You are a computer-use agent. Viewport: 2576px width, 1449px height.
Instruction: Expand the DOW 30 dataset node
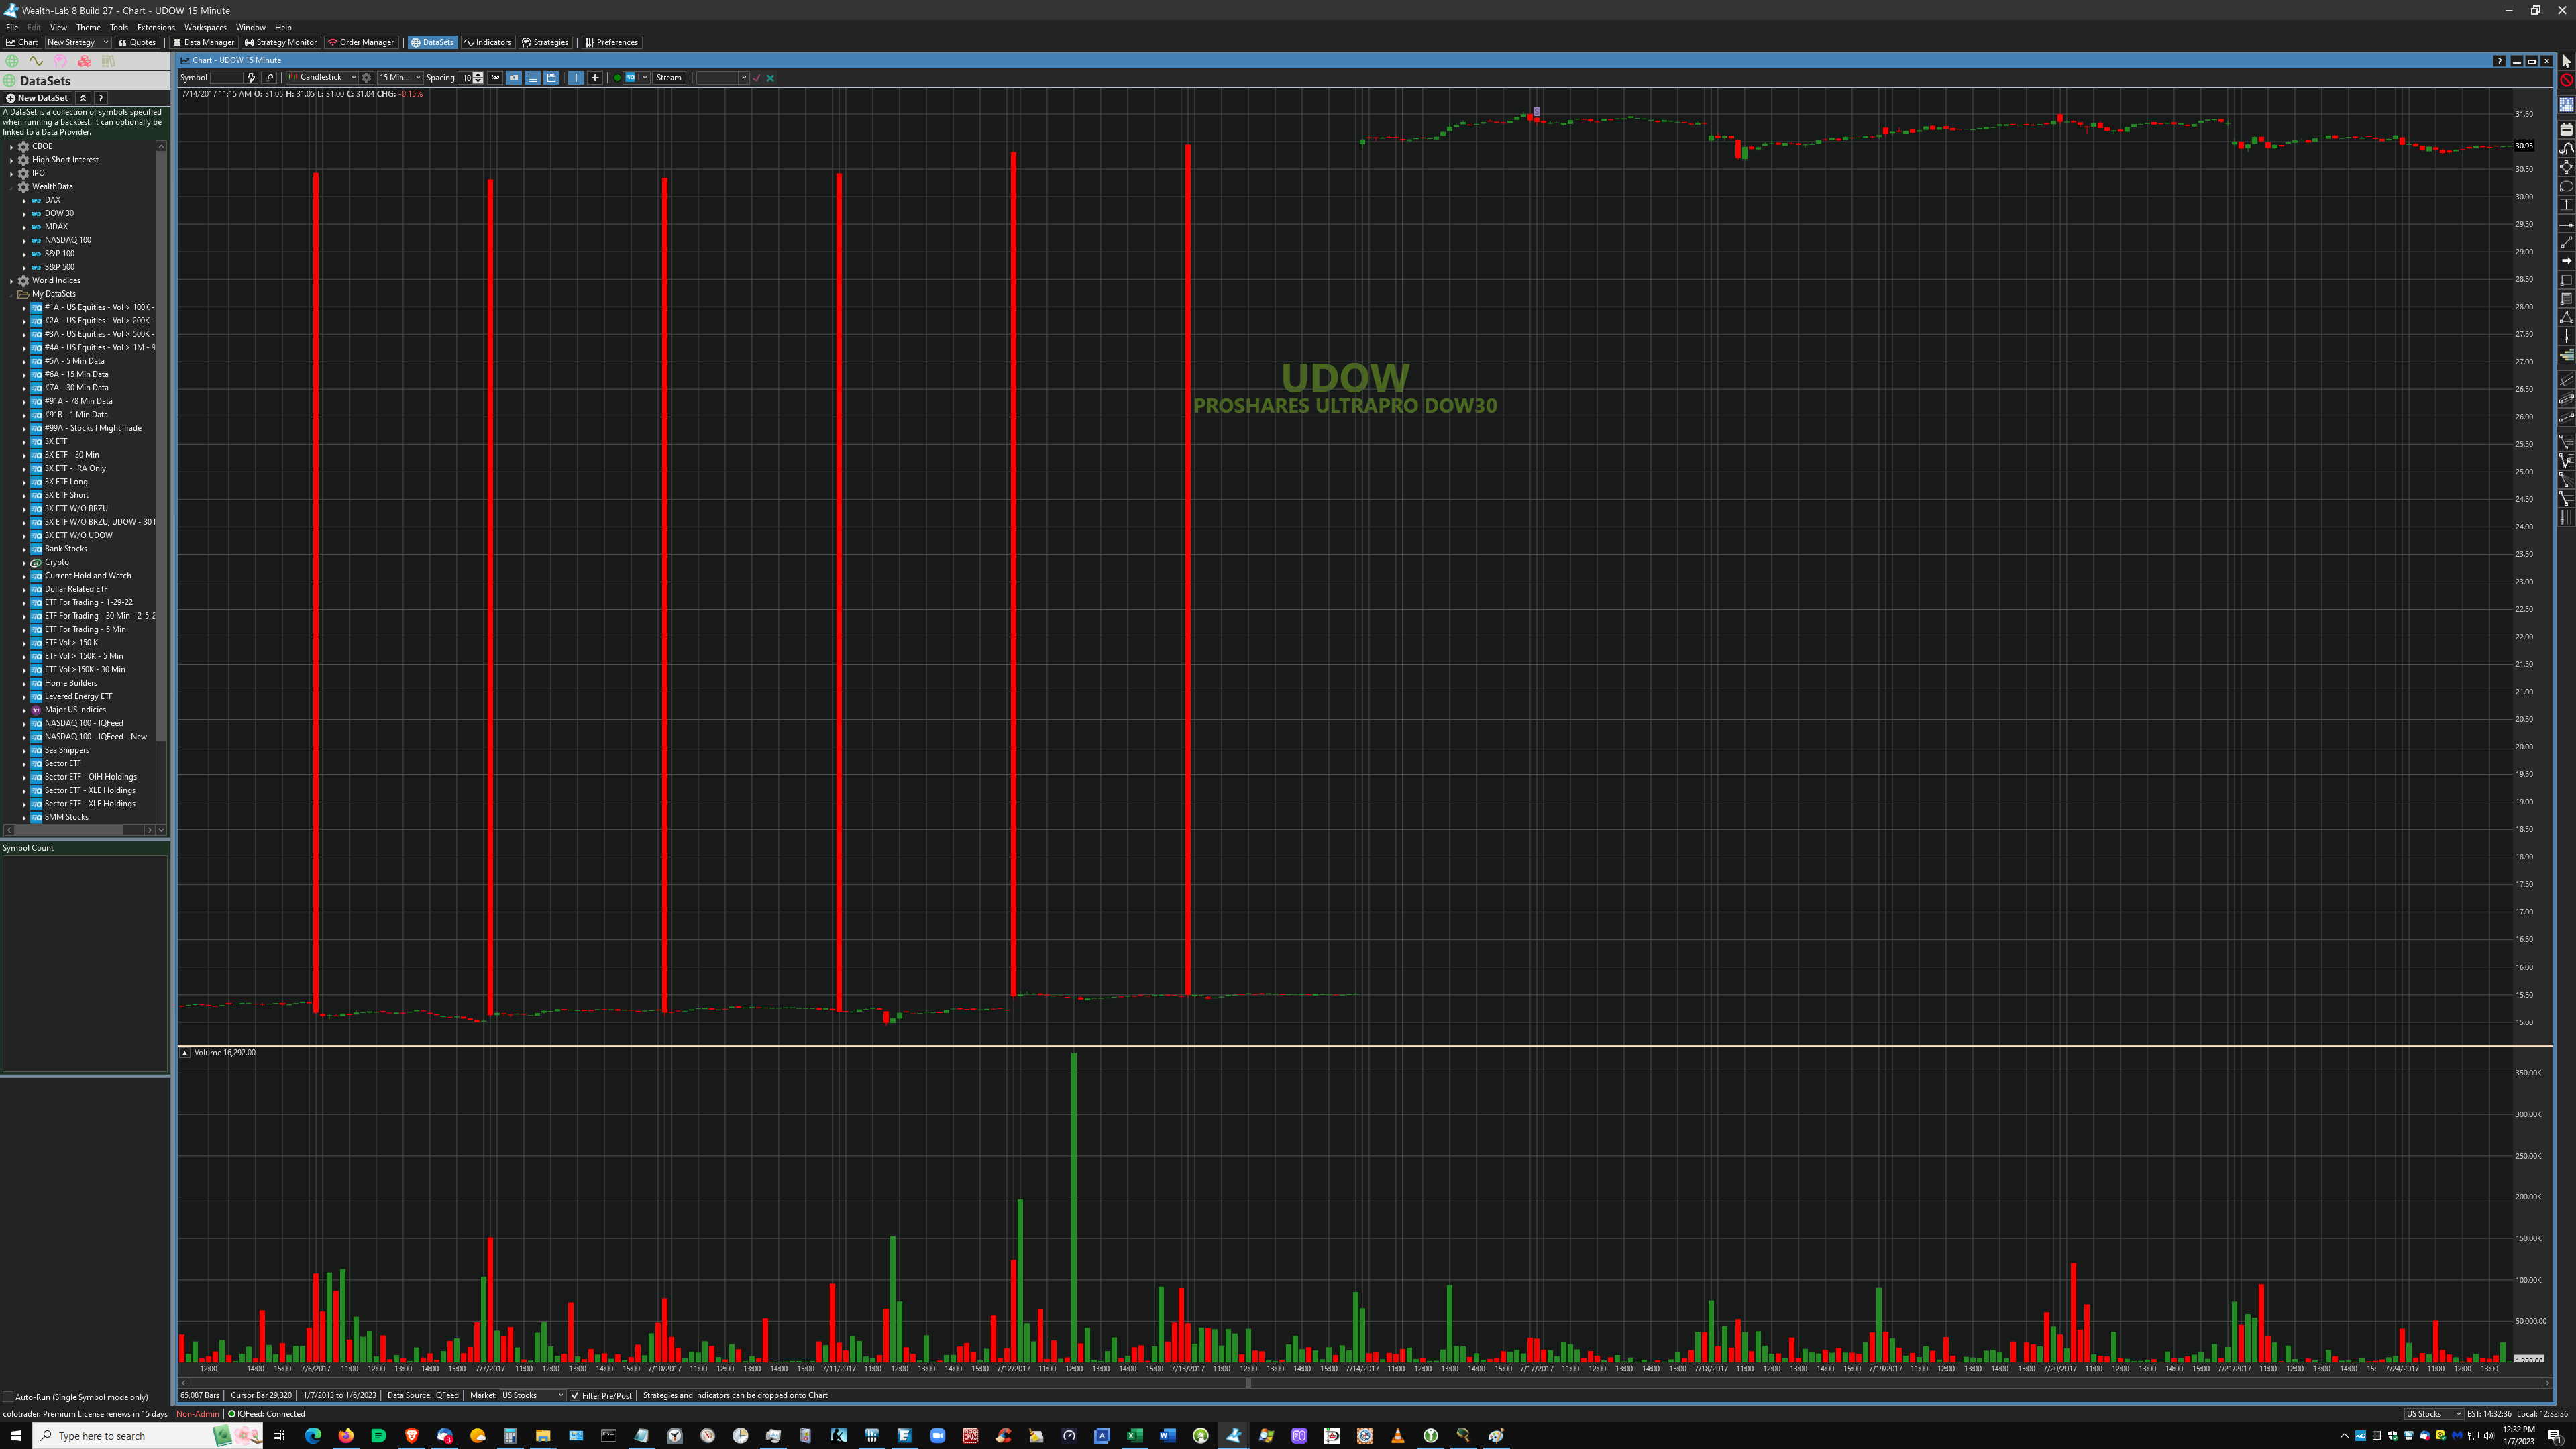pyautogui.click(x=24, y=213)
